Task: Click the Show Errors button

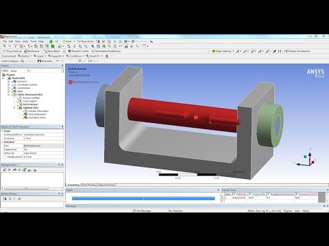Action: tap(86, 42)
